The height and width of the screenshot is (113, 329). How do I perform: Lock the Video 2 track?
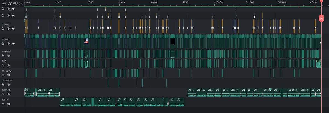tap(3, 28)
